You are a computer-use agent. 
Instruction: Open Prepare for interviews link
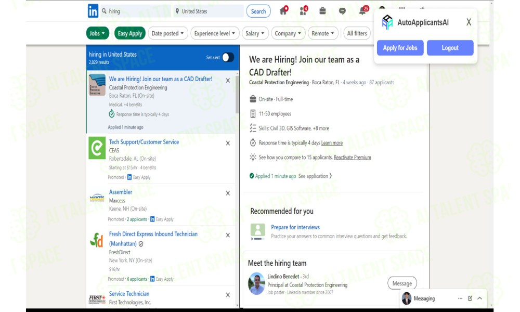click(295, 227)
